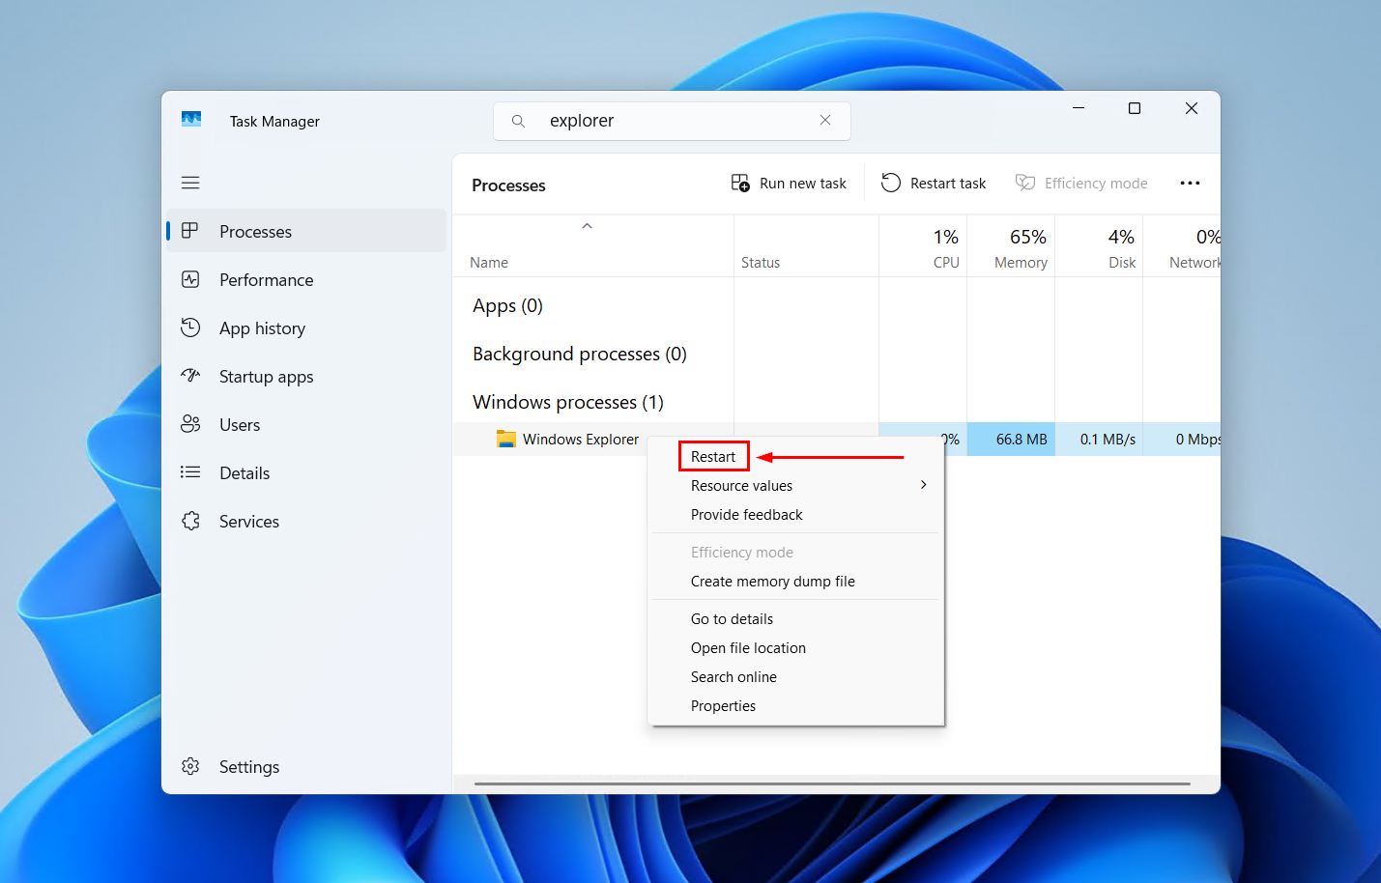
Task: Close the Task Manager window
Action: point(1192,108)
